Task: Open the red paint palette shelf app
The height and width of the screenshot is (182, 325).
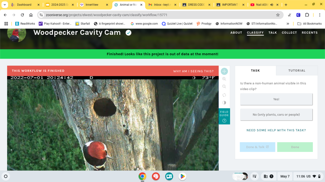Action: click(156, 176)
